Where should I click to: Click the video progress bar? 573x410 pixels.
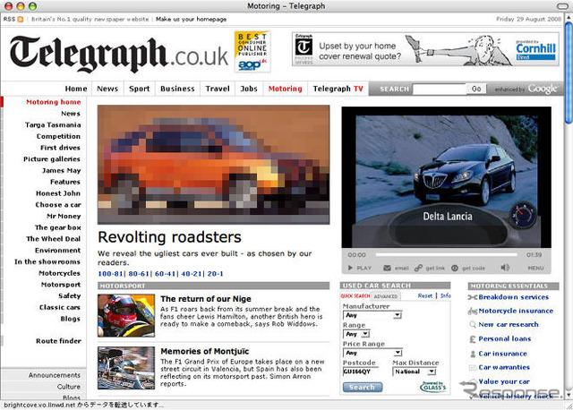pos(447,255)
